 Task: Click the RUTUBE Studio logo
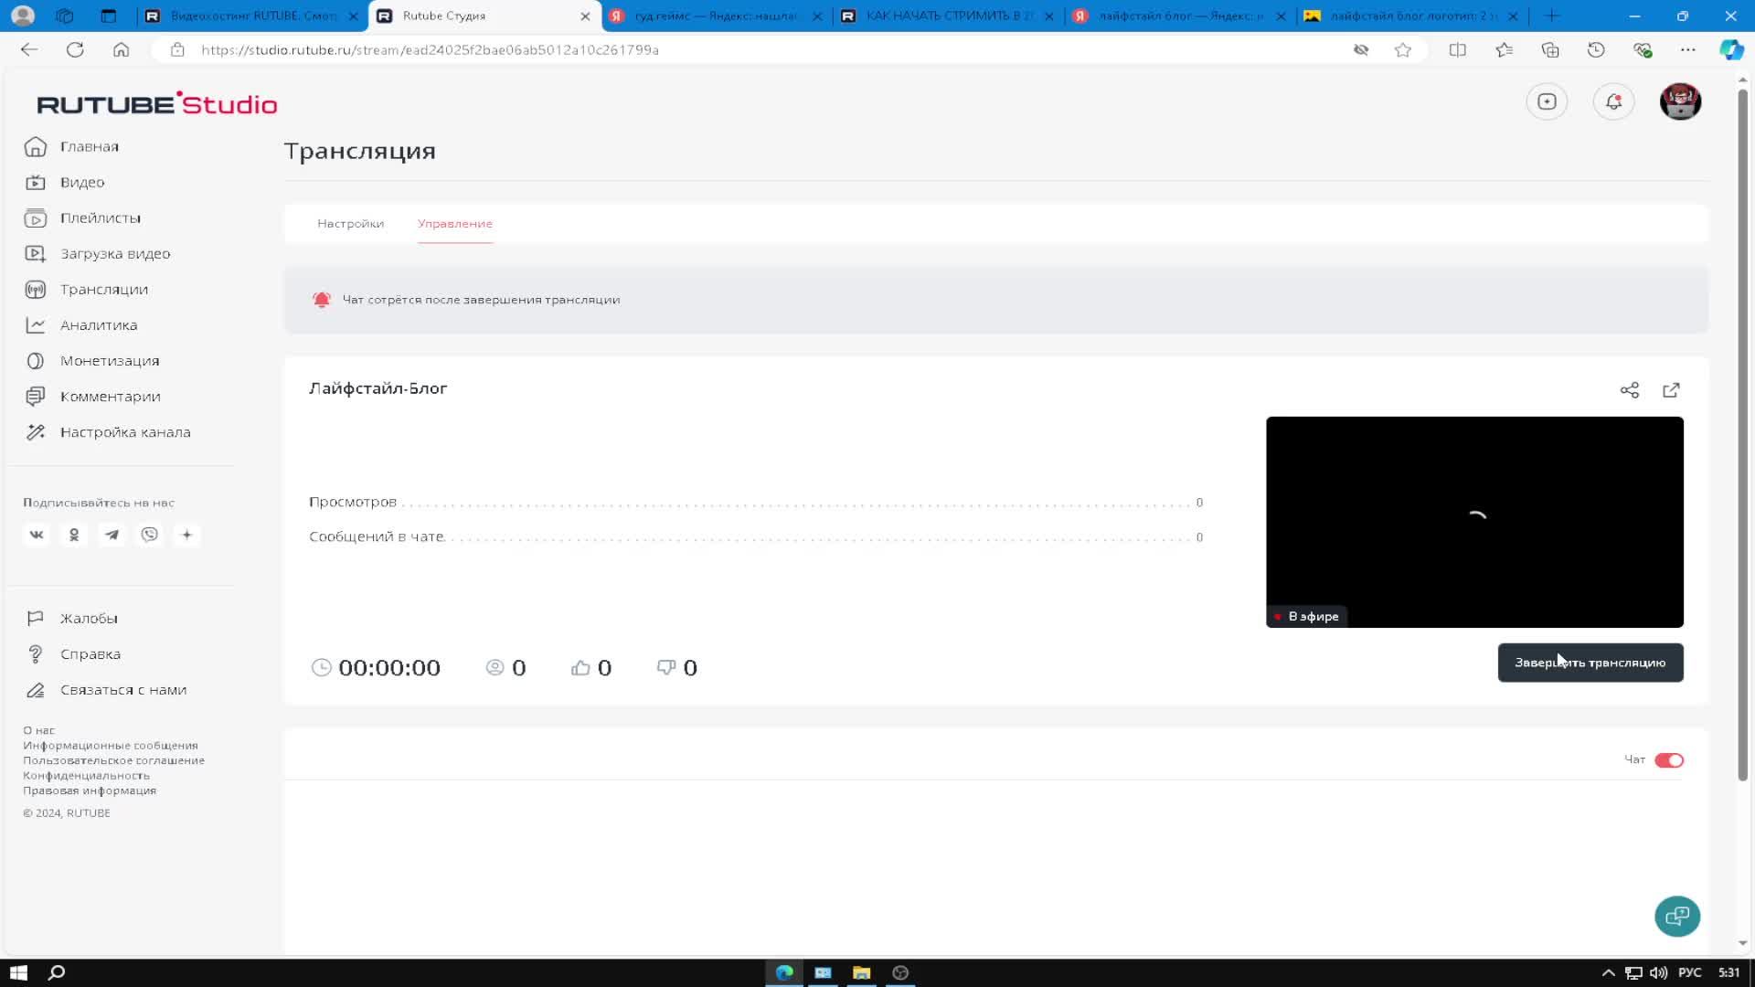tap(156, 102)
